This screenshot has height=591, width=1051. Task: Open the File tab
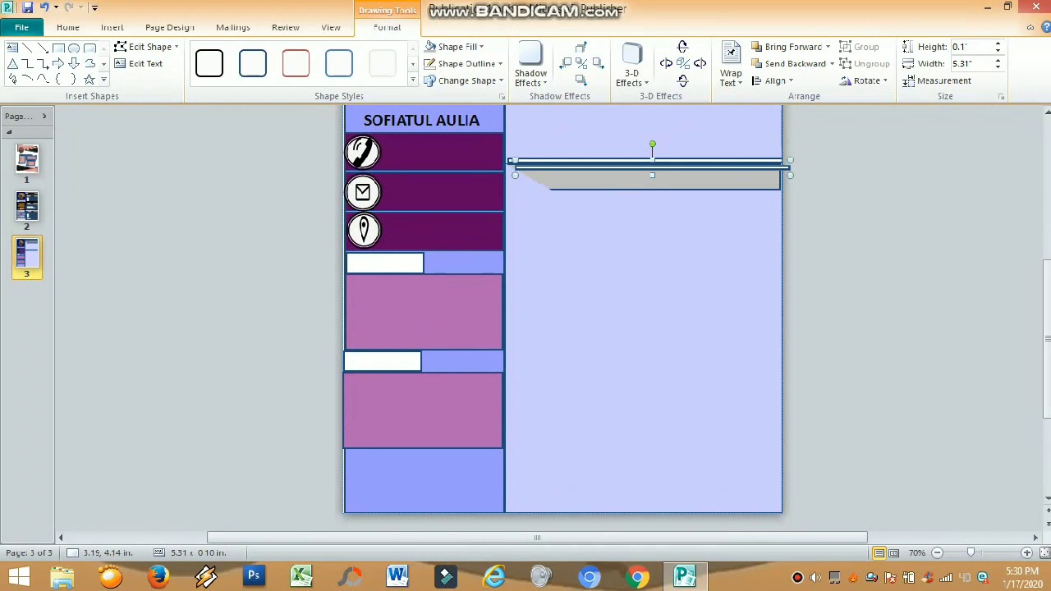21,27
